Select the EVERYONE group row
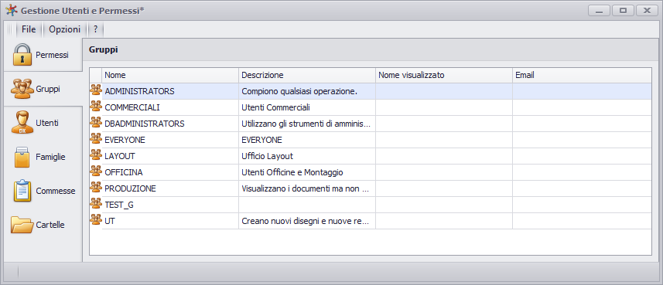This screenshot has width=663, height=285. pos(371,140)
